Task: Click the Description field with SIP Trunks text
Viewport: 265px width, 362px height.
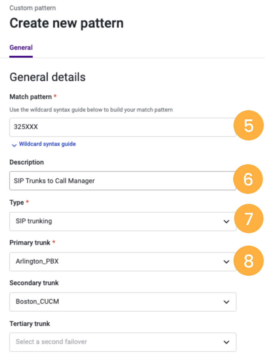Action: (123, 181)
